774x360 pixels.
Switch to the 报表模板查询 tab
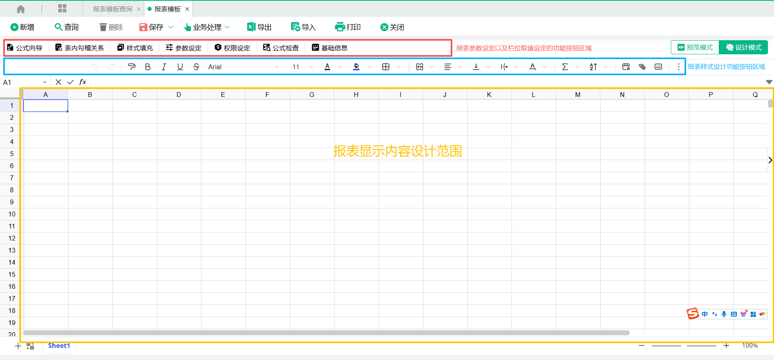tap(112, 9)
